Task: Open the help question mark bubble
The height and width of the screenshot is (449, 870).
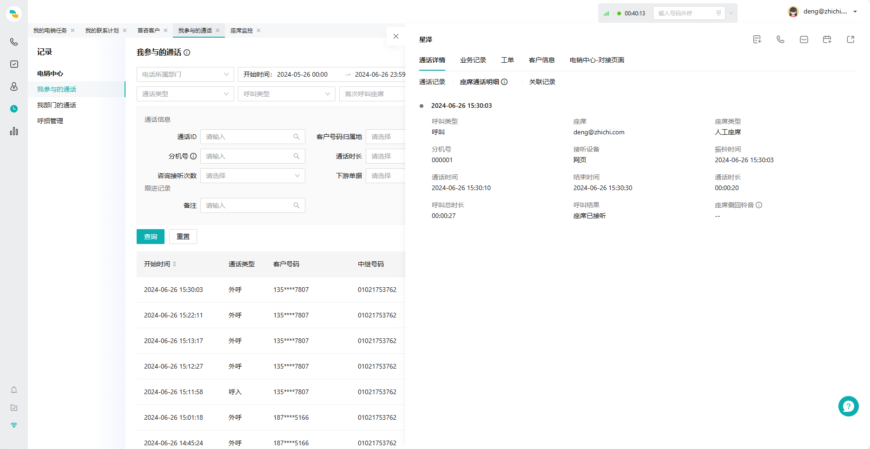Action: (849, 406)
